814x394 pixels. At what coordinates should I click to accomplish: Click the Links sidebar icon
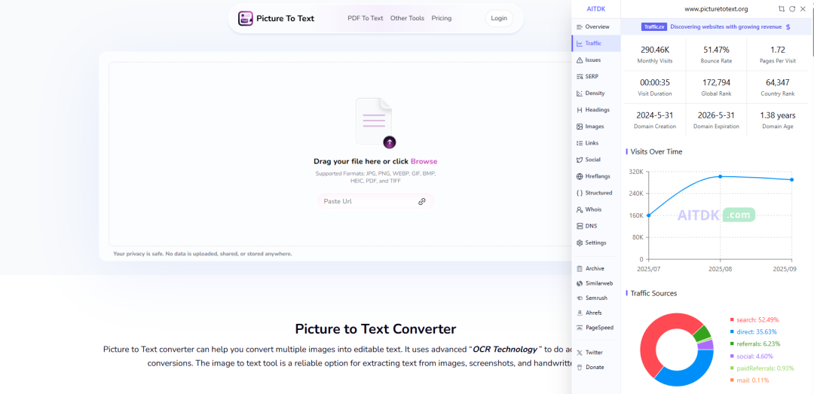[x=580, y=142]
